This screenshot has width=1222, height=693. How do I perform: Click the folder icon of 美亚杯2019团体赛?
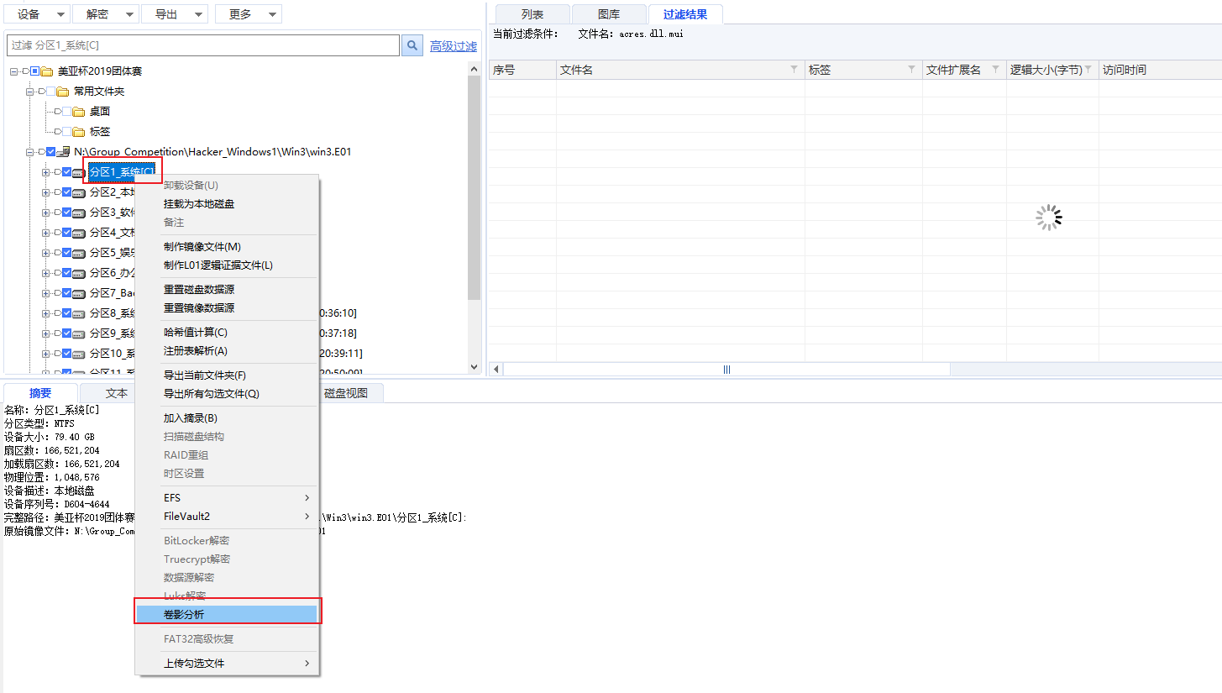(x=47, y=71)
